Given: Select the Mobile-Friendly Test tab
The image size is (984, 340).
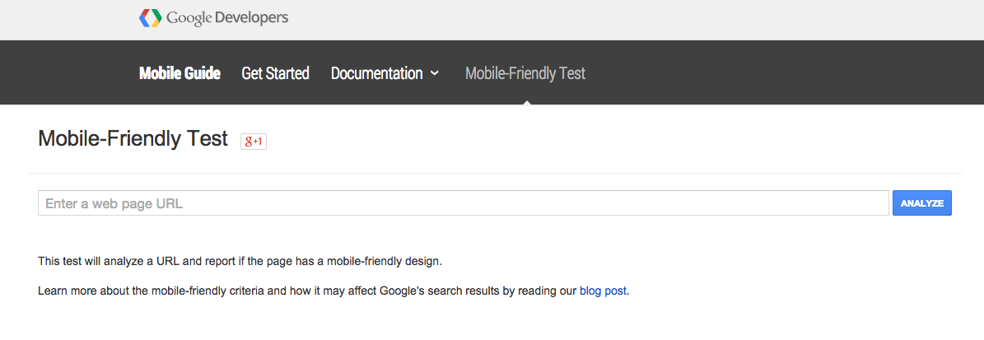Looking at the screenshot, I should coord(525,73).
